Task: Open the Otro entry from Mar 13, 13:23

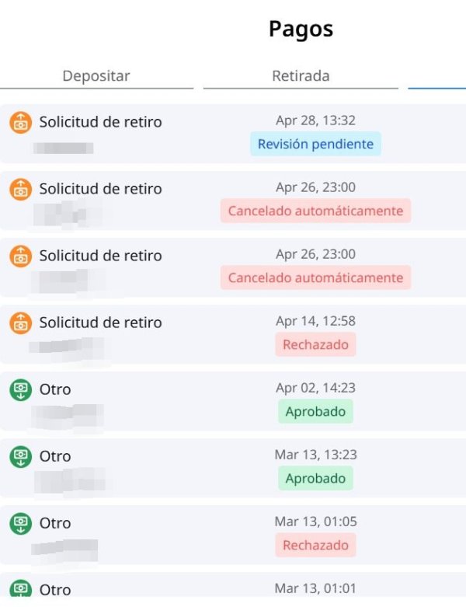Action: point(55,456)
